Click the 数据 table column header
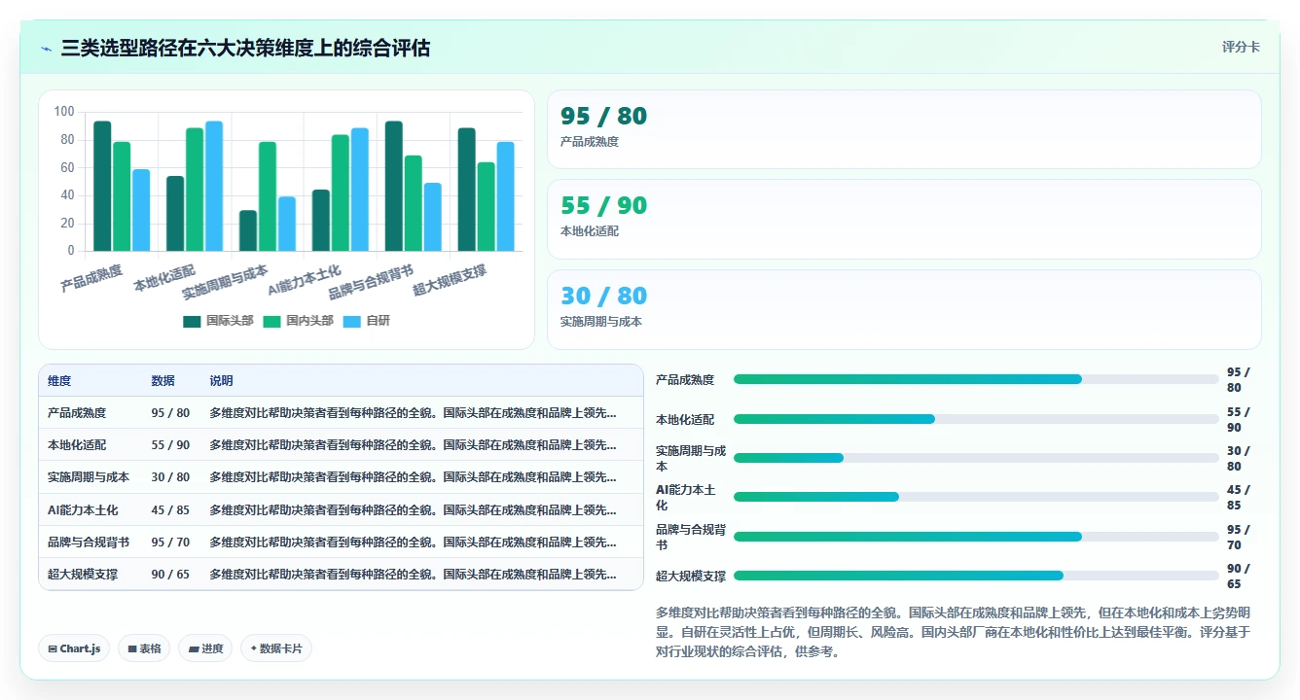 click(x=163, y=381)
